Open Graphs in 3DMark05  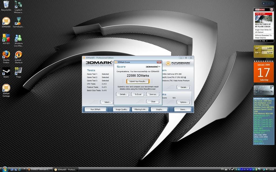[x=160, y=109]
